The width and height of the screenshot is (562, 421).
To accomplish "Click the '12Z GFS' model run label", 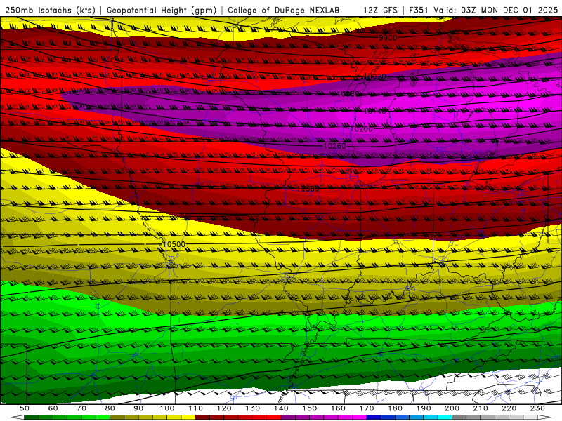I will click(x=380, y=11).
